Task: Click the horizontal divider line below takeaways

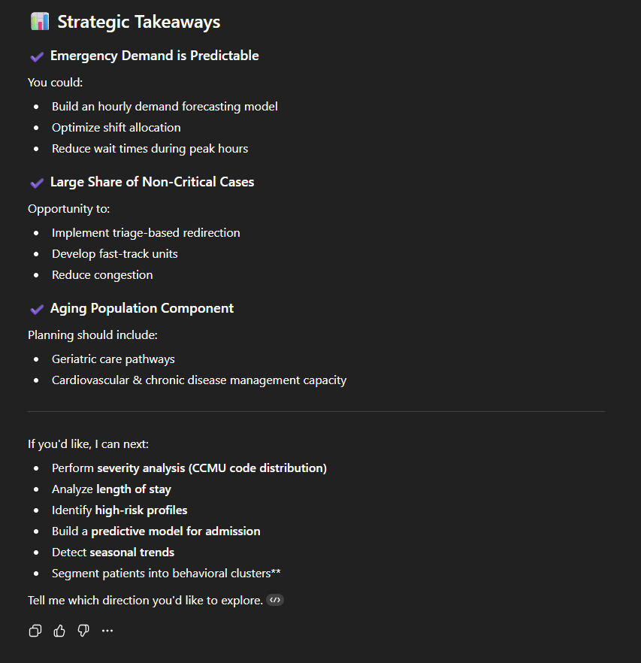Action: click(316, 411)
